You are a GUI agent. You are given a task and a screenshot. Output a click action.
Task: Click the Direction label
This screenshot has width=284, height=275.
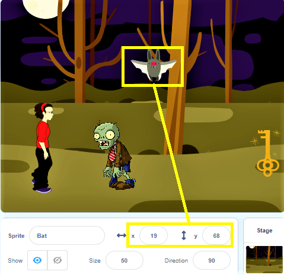[176, 260]
